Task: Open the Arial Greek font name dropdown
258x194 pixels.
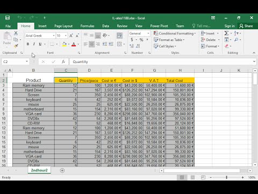Action: [54, 36]
